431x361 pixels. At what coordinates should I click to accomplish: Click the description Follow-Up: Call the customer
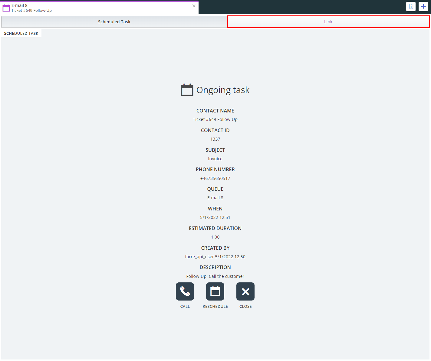[x=215, y=276]
